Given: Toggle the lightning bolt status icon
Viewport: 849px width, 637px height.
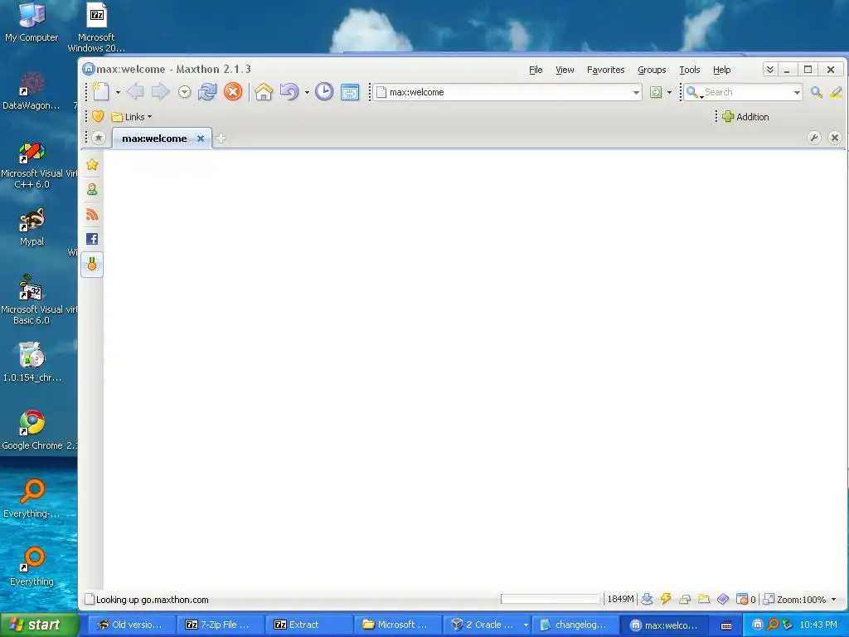Looking at the screenshot, I should pyautogui.click(x=666, y=599).
